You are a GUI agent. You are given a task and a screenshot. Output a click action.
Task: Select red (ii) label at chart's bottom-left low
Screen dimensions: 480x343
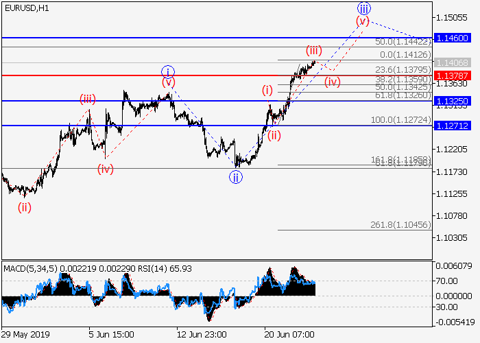pos(25,206)
